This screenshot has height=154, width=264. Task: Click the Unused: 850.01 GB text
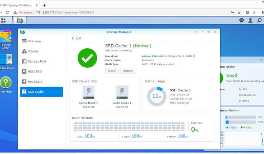click(x=181, y=99)
